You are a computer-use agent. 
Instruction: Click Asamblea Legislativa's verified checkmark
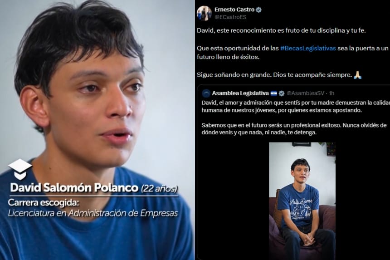pos(281,93)
